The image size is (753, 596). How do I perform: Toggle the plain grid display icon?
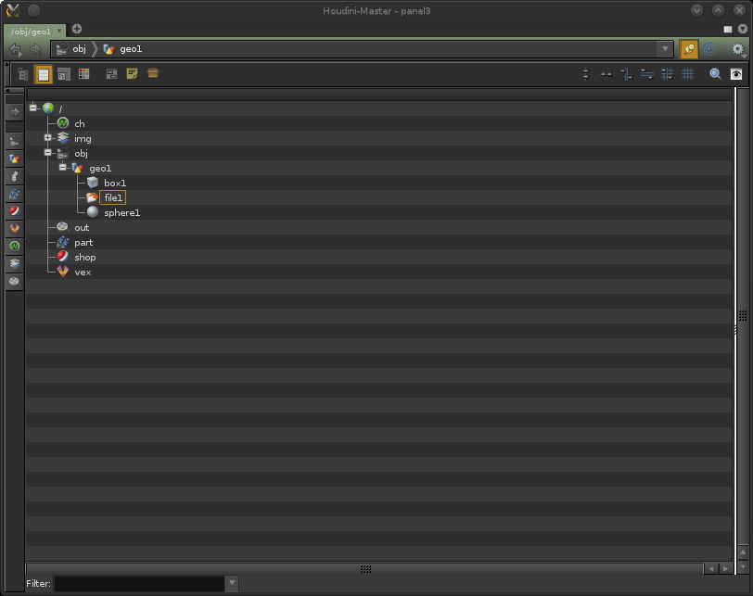point(688,74)
